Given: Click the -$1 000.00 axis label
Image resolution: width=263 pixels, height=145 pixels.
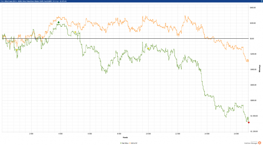Looking at the screenshot, I should pyautogui.click(x=254, y=116).
